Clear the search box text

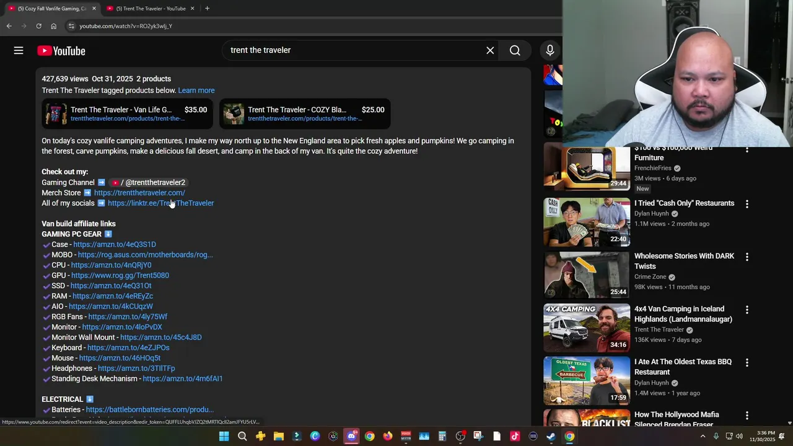point(490,50)
